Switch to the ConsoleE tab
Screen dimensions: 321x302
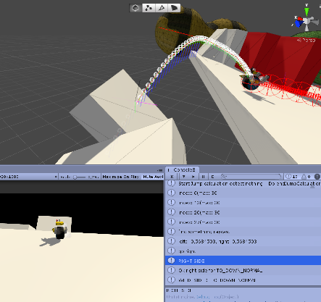(x=183, y=170)
